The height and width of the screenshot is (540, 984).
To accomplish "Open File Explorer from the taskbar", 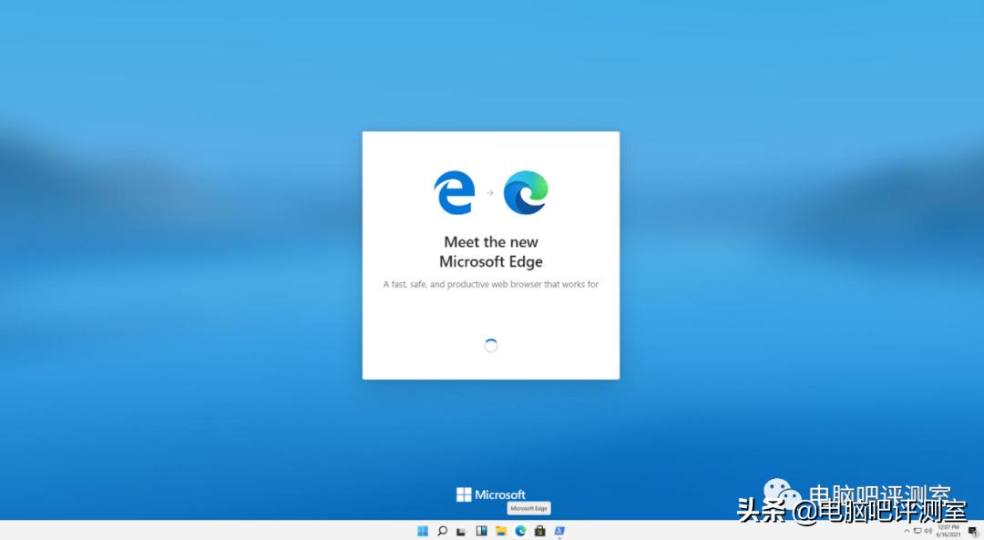I will click(x=500, y=530).
